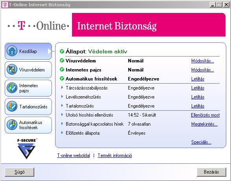Open the Kezdőlap tab
Image resolution: width=231 pixels, height=181 pixels.
tap(28, 51)
